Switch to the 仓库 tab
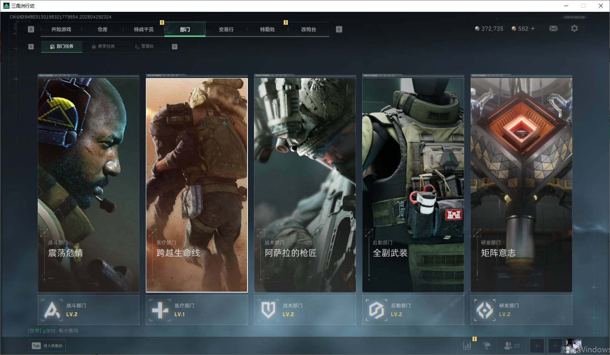 tap(102, 29)
